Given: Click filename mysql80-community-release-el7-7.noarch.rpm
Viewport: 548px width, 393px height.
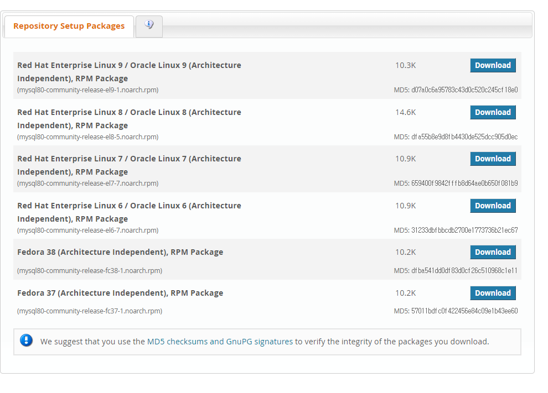Looking at the screenshot, I should (87, 184).
